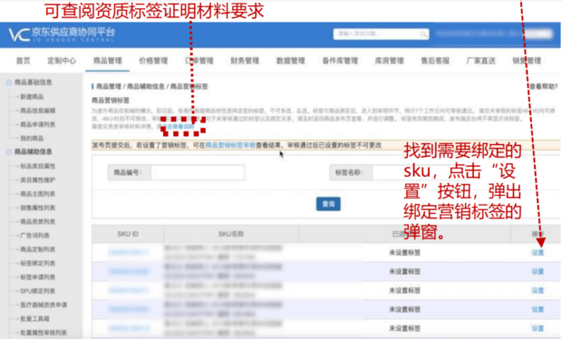Select the 销售管理 tab

point(527,61)
